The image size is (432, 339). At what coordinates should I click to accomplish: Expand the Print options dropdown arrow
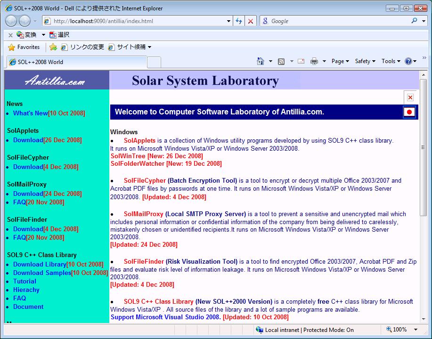[x=324, y=61]
